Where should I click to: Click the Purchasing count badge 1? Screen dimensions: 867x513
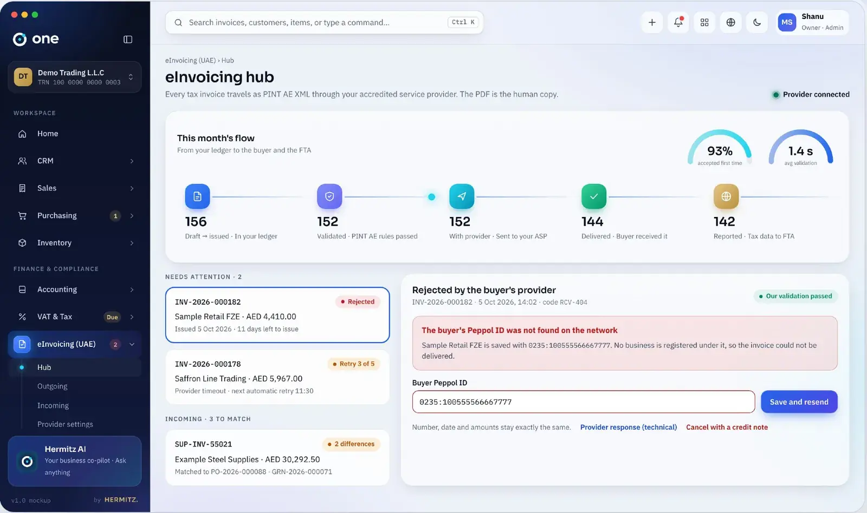point(115,216)
